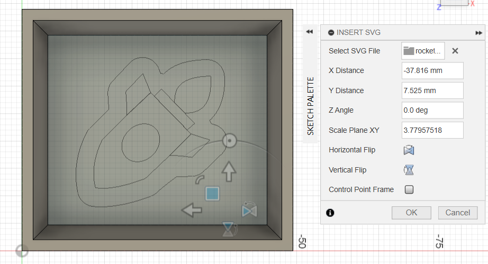
Task: Click the canvas vertical flip manipulator
Action: pos(229,229)
